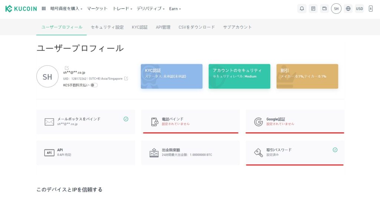Expand the トレード dropdown menu
The width and height of the screenshot is (380, 200).
[122, 9]
